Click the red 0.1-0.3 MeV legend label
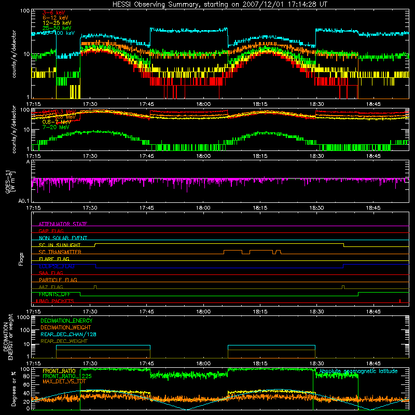 coord(59,112)
